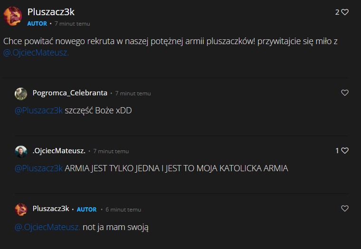Open the .OjciecMateusz. comment author name

pyautogui.click(x=59, y=151)
